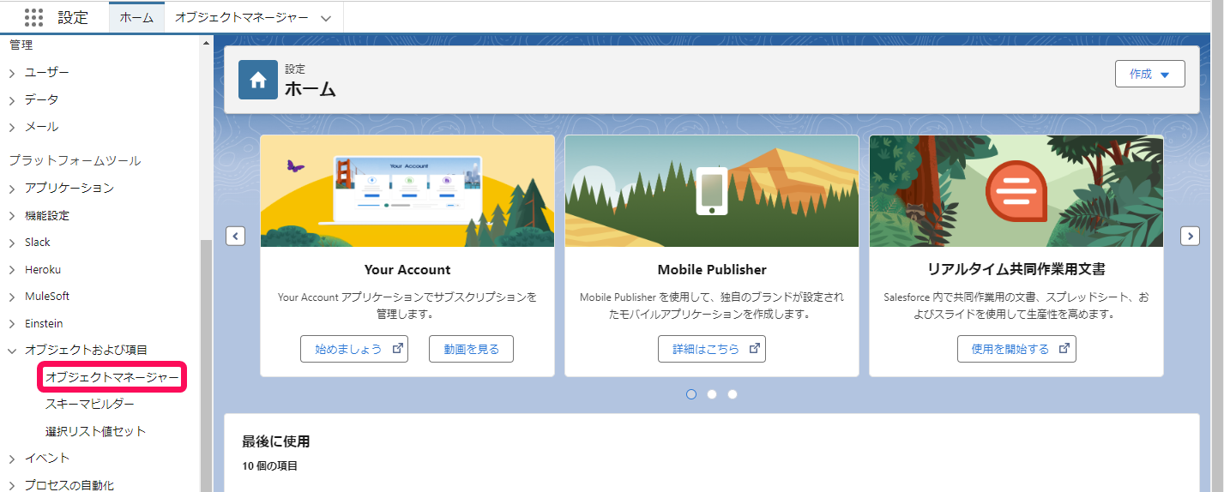Click the 始めましょう button
This screenshot has height=492, width=1224.
point(354,349)
